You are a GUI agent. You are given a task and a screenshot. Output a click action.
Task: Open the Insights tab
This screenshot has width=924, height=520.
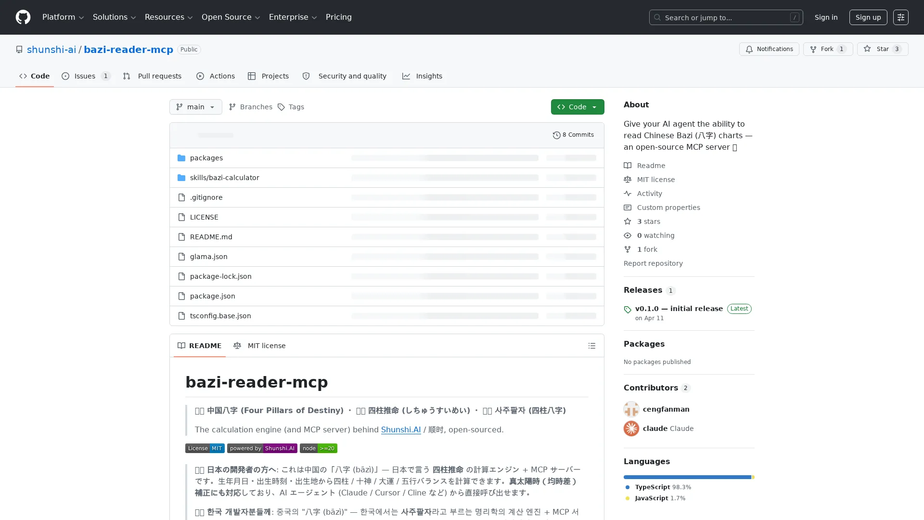tap(423, 76)
